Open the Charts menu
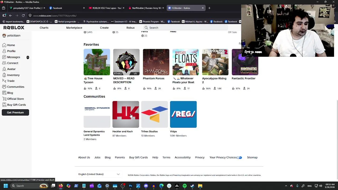The height and width of the screenshot is (190, 338). [x=44, y=28]
